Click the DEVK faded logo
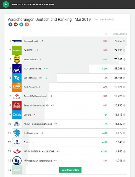Viewport: 135px width, 177px height. pyautogui.click(x=17, y=170)
